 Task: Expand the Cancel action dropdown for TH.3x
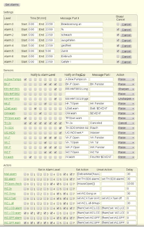[126, 123]
